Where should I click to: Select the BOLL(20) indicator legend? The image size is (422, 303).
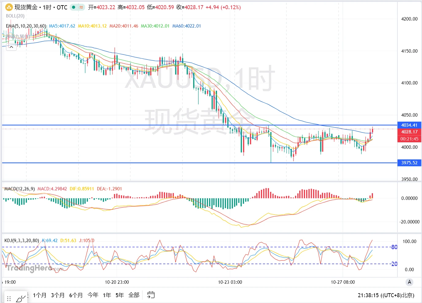coord(15,16)
